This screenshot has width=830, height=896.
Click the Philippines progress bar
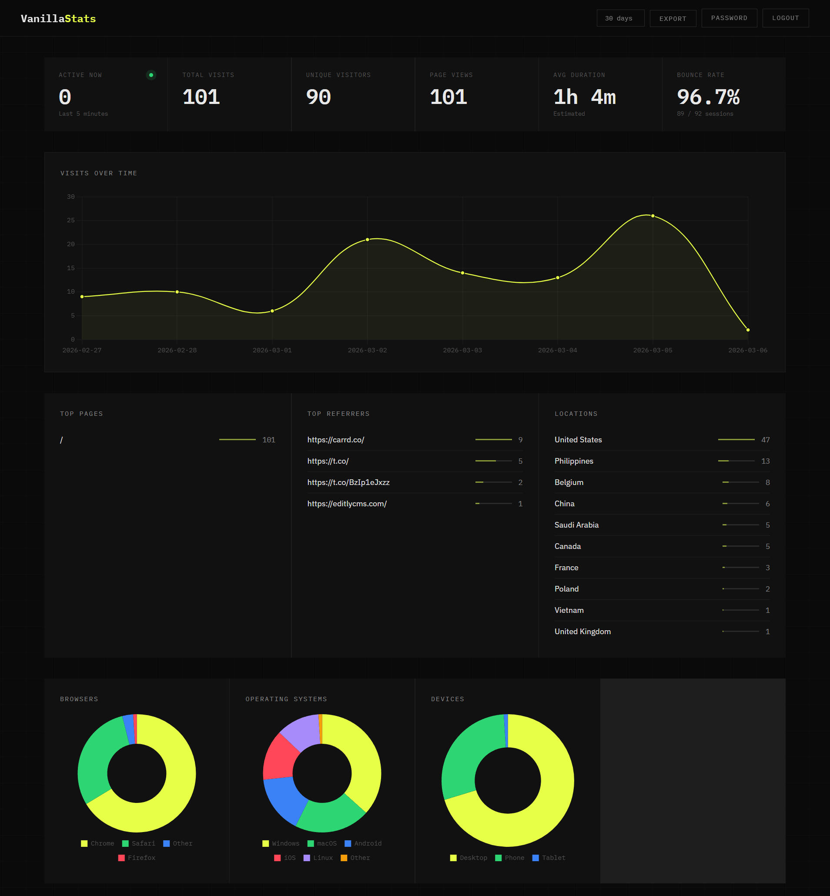pyautogui.click(x=736, y=461)
